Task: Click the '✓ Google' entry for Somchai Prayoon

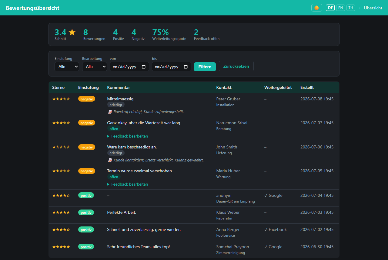Action: (273, 247)
